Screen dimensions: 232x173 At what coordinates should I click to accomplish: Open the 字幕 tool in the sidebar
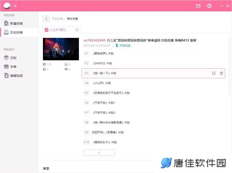19,67
